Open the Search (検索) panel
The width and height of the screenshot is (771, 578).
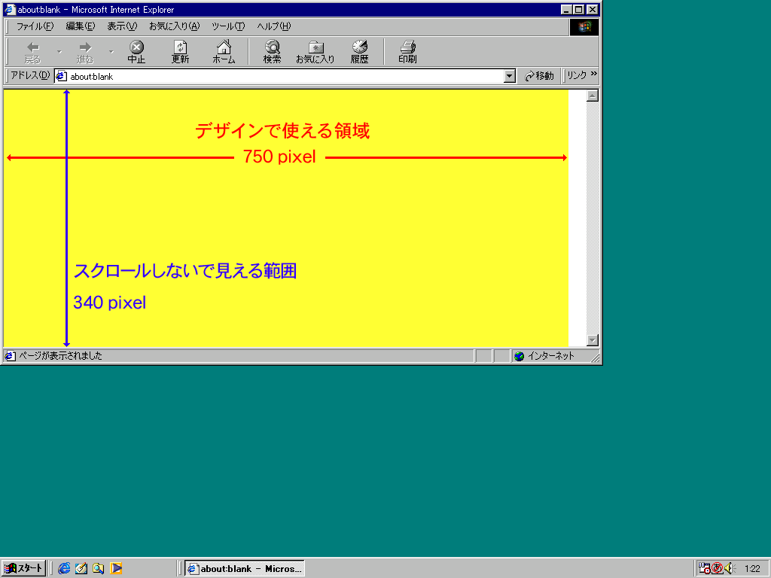pyautogui.click(x=272, y=52)
